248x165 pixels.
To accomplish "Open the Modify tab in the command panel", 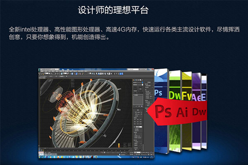I will pos(136,80).
